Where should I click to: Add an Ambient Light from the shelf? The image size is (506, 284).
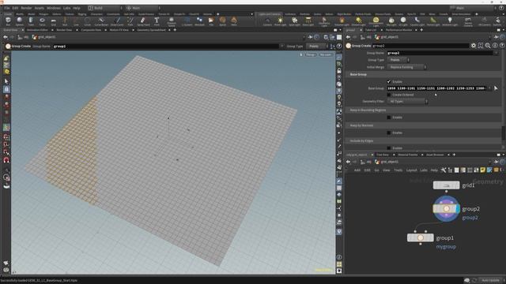pos(450,21)
